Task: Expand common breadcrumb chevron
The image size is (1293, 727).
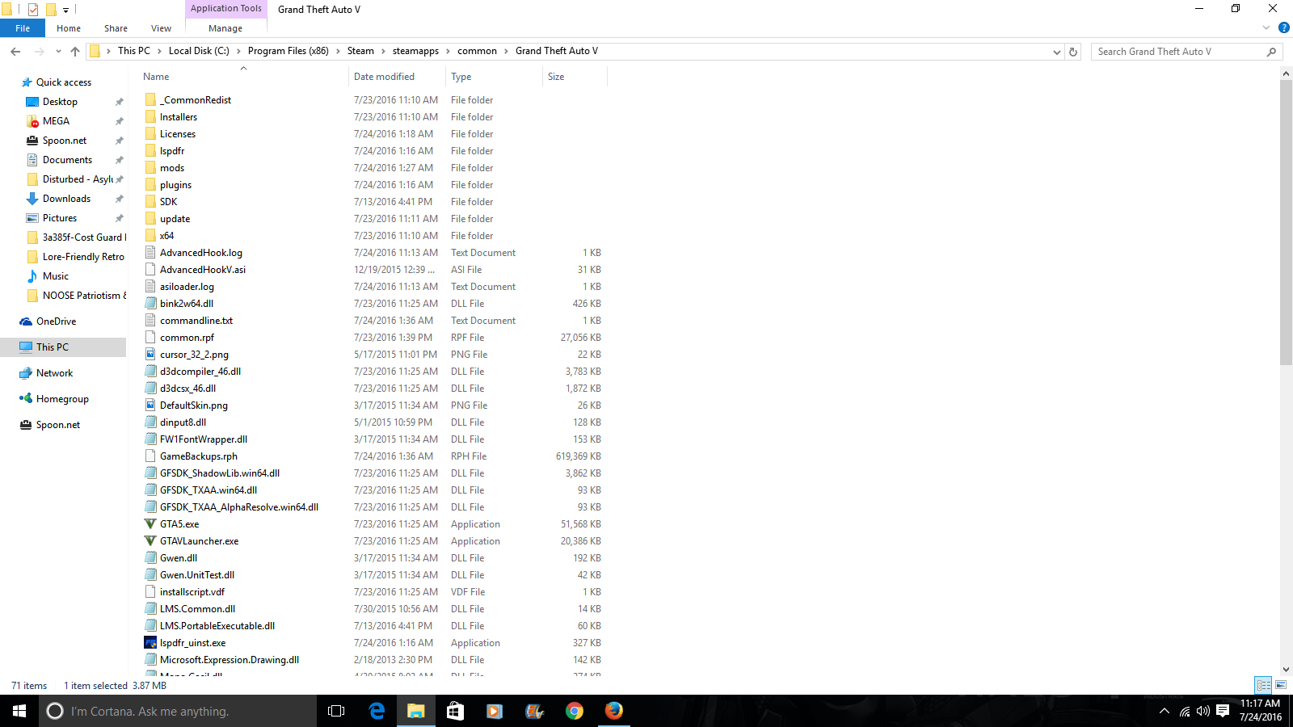Action: click(x=507, y=51)
